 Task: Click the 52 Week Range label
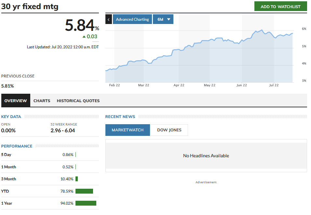coord(64,124)
